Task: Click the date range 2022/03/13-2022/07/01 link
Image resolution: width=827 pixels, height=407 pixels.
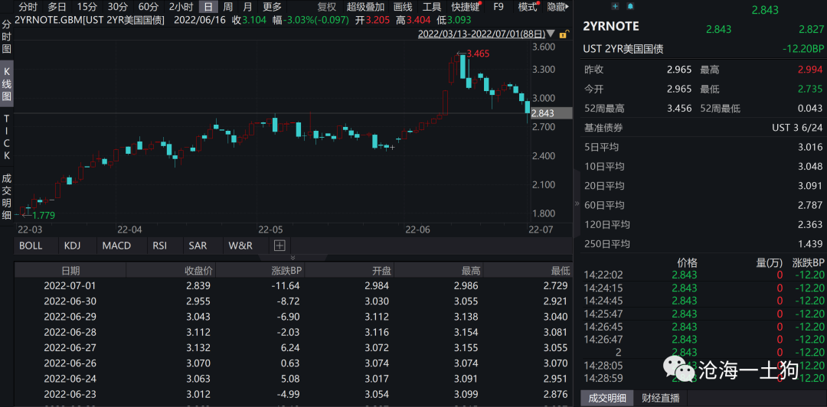Action: pyautogui.click(x=482, y=34)
